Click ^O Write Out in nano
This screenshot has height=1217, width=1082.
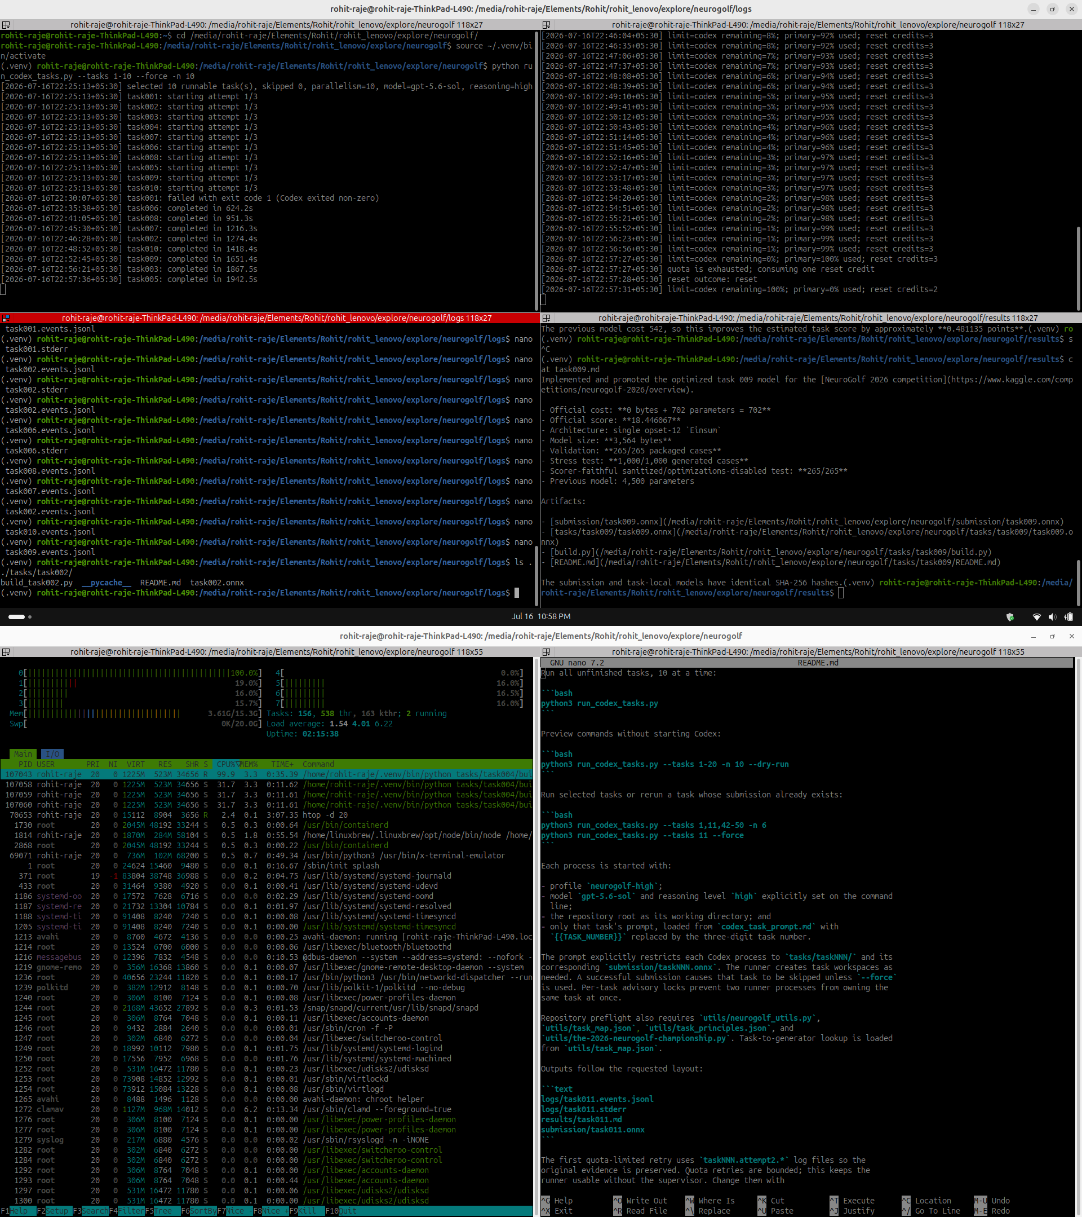[x=641, y=1201]
